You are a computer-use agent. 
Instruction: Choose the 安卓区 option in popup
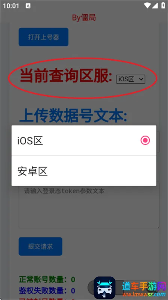tap(84, 171)
